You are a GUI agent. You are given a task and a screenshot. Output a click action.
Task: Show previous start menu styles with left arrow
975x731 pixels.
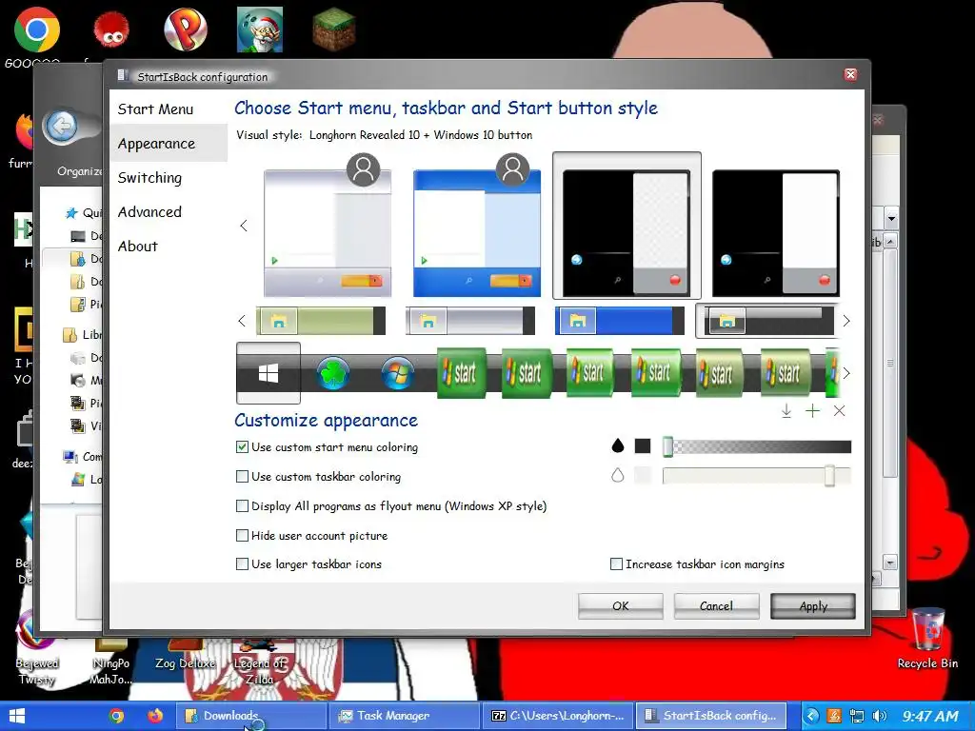[244, 226]
